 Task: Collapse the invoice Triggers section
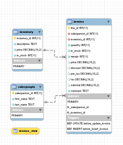108,118
